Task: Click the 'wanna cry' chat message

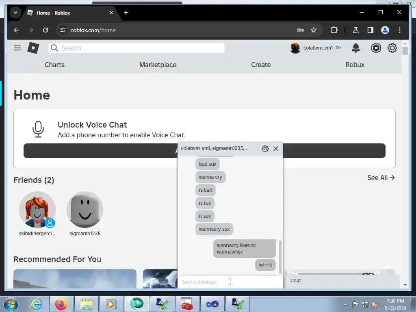Action: 210,177
